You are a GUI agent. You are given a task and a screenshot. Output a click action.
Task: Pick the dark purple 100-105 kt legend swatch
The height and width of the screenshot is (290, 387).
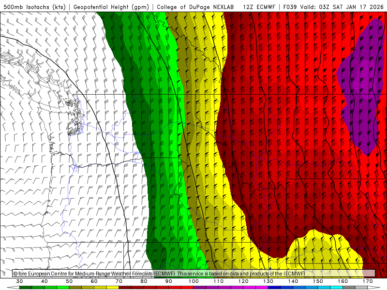click(200, 288)
